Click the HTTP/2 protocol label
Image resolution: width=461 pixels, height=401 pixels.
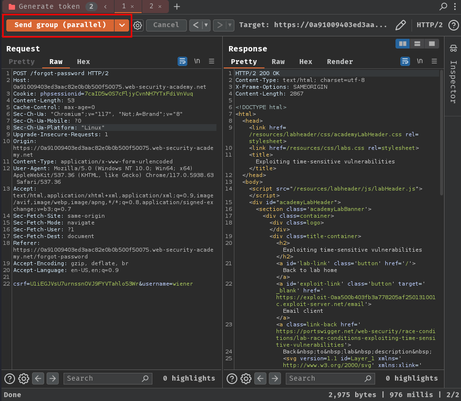[x=429, y=25]
